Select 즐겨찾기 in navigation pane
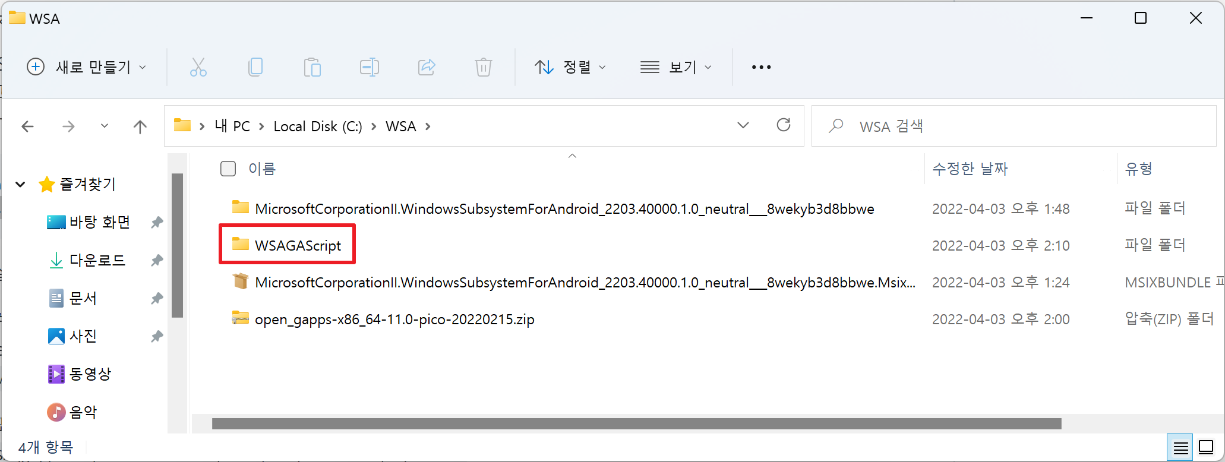Screen dimensions: 1225x462 [77, 184]
